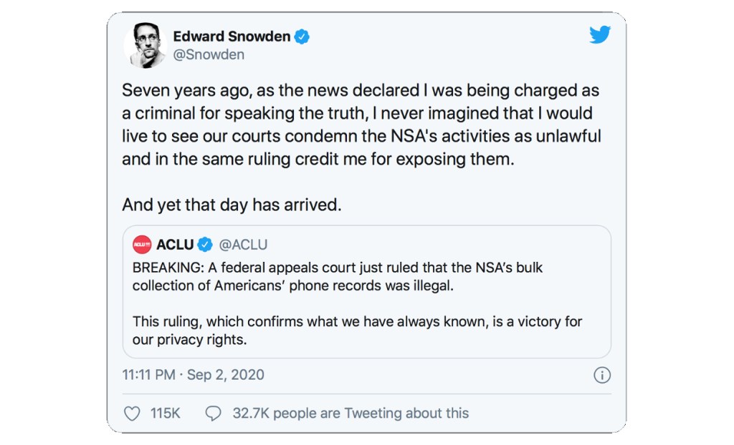Screen dimensions: 734x445
Task: Open the 11:11 PM · Sep 2, 2020 timestamp
Action: click(193, 375)
